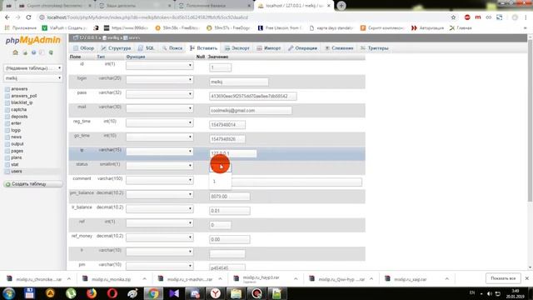Viewport: 533px width, 300px height.
Task: Open table icon next to answers
Action: tap(7, 89)
